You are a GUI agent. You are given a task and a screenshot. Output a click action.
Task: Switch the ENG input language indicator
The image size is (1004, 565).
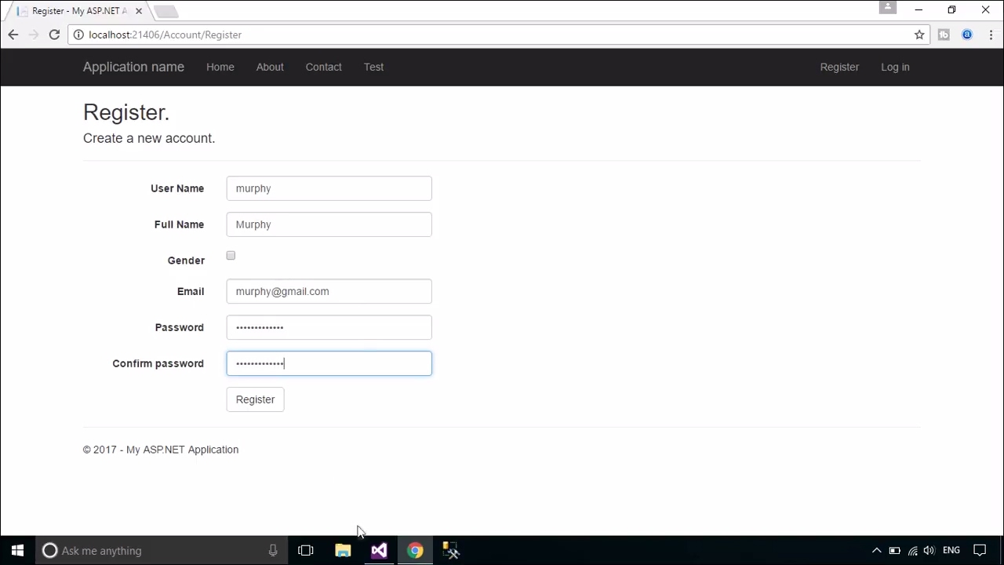point(951,550)
